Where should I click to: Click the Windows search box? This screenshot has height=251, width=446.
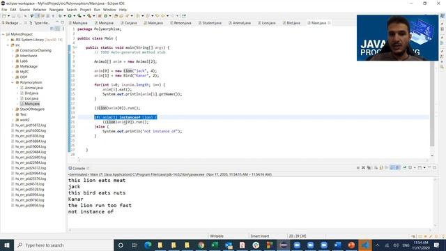[63, 245]
